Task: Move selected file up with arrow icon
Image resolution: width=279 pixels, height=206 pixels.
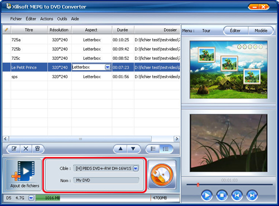Action: click(x=121, y=148)
